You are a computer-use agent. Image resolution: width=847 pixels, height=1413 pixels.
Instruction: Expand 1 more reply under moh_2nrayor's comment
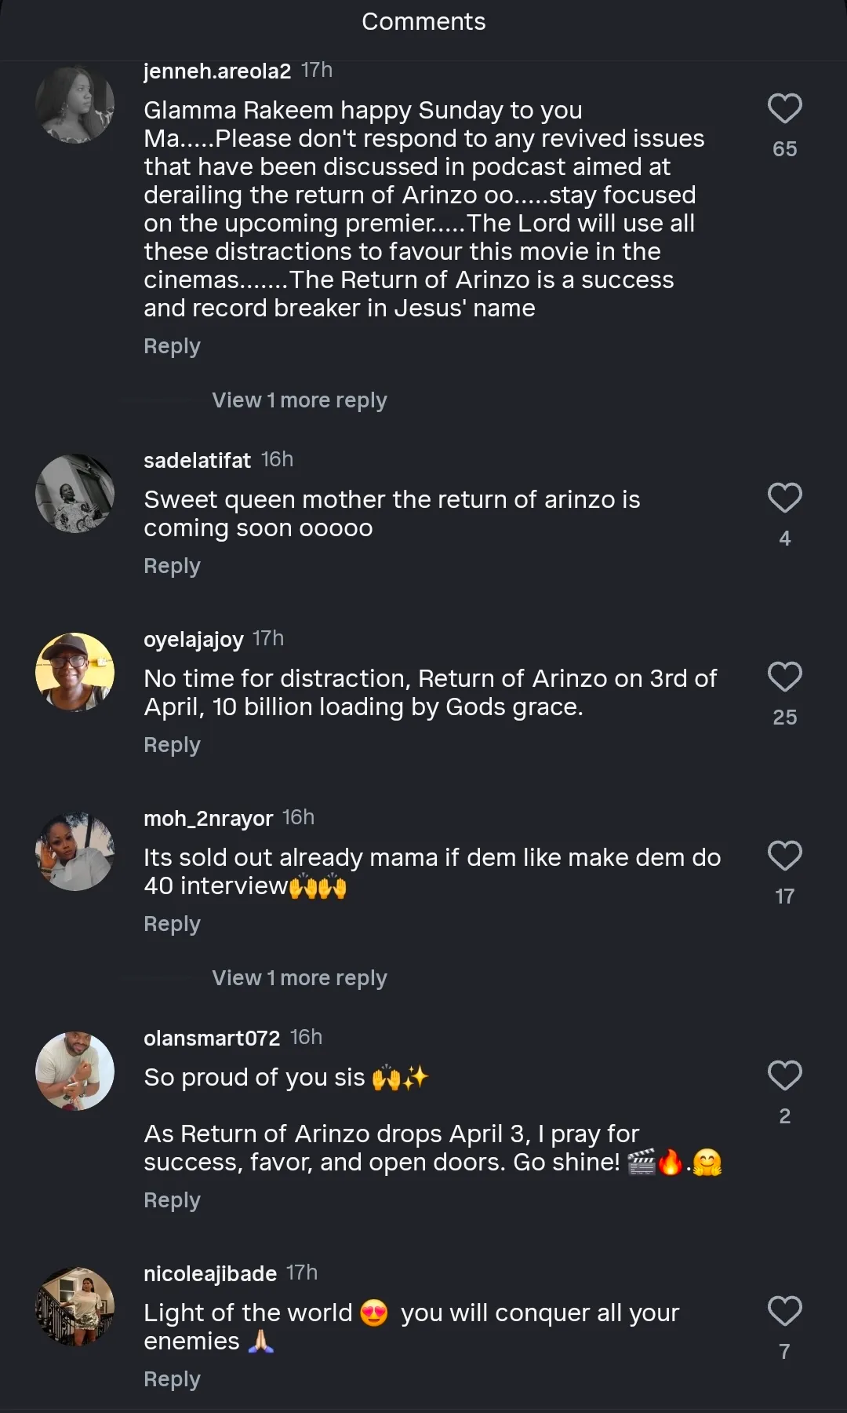point(299,978)
